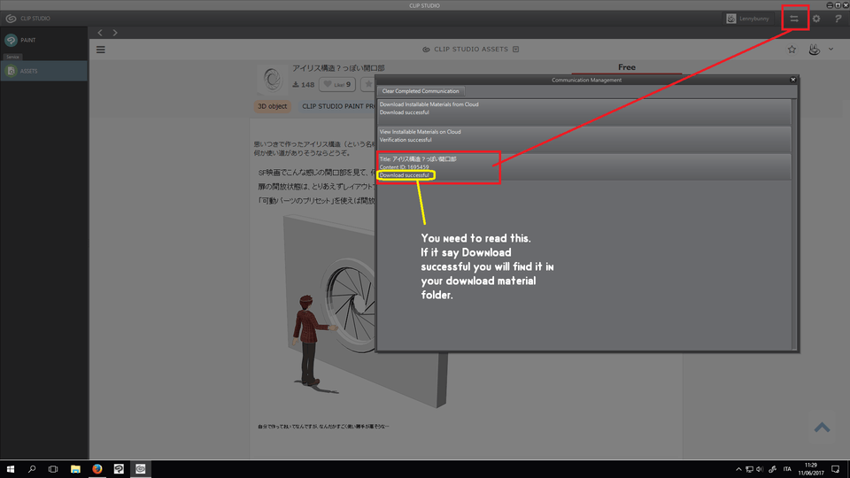Click the material title アイリス構造？っぽい開口部
This screenshot has height=478, width=850.
tap(339, 68)
